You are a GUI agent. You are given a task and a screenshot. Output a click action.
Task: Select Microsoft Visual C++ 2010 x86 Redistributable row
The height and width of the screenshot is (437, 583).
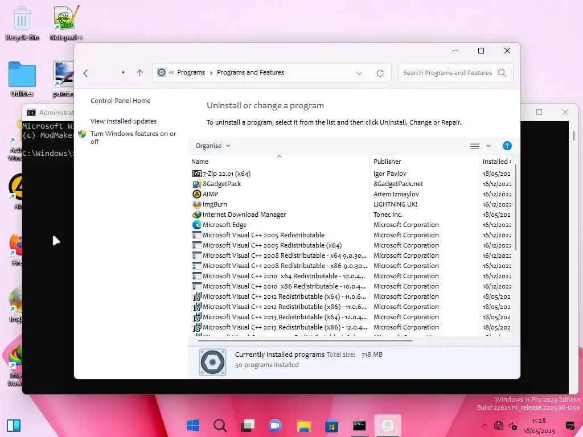coord(351,286)
